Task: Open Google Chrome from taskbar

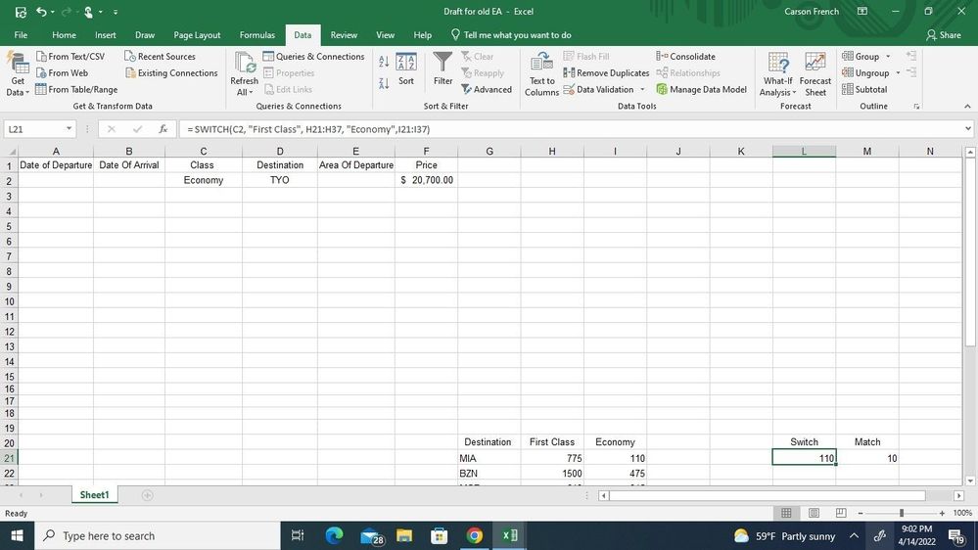Action: 475,535
